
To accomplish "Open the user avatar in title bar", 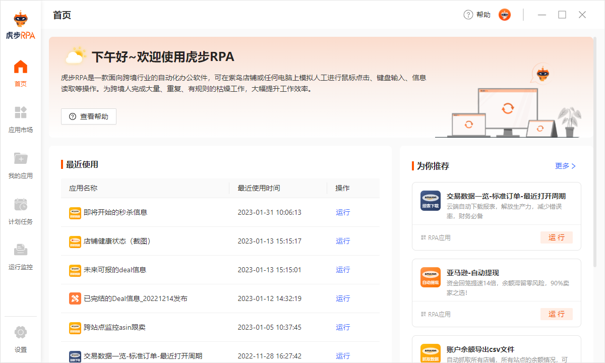I will 505,15.
